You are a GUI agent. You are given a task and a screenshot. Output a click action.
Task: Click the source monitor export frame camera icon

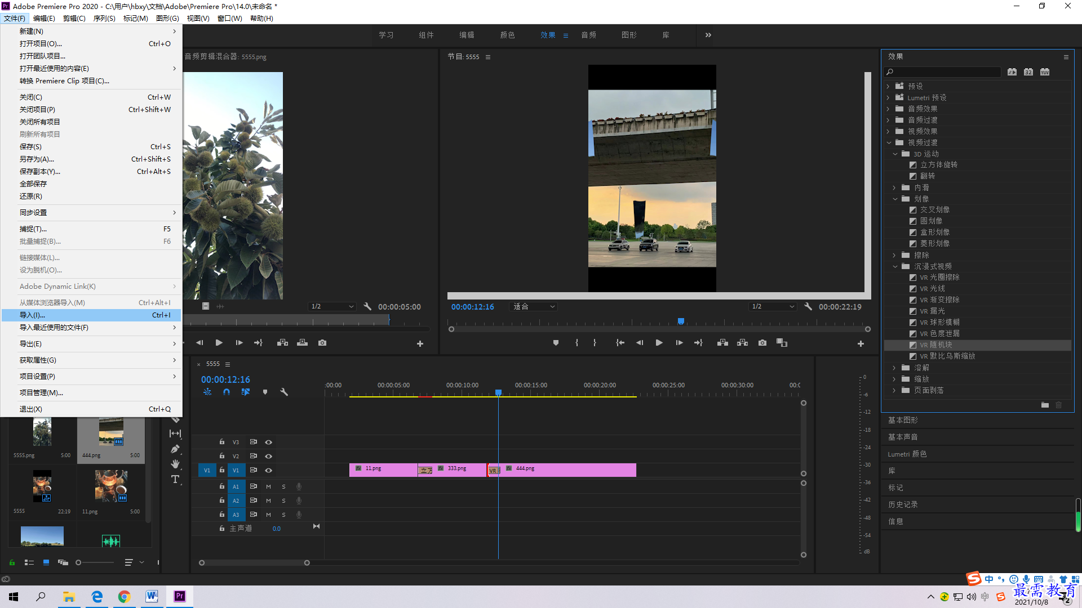tap(322, 343)
